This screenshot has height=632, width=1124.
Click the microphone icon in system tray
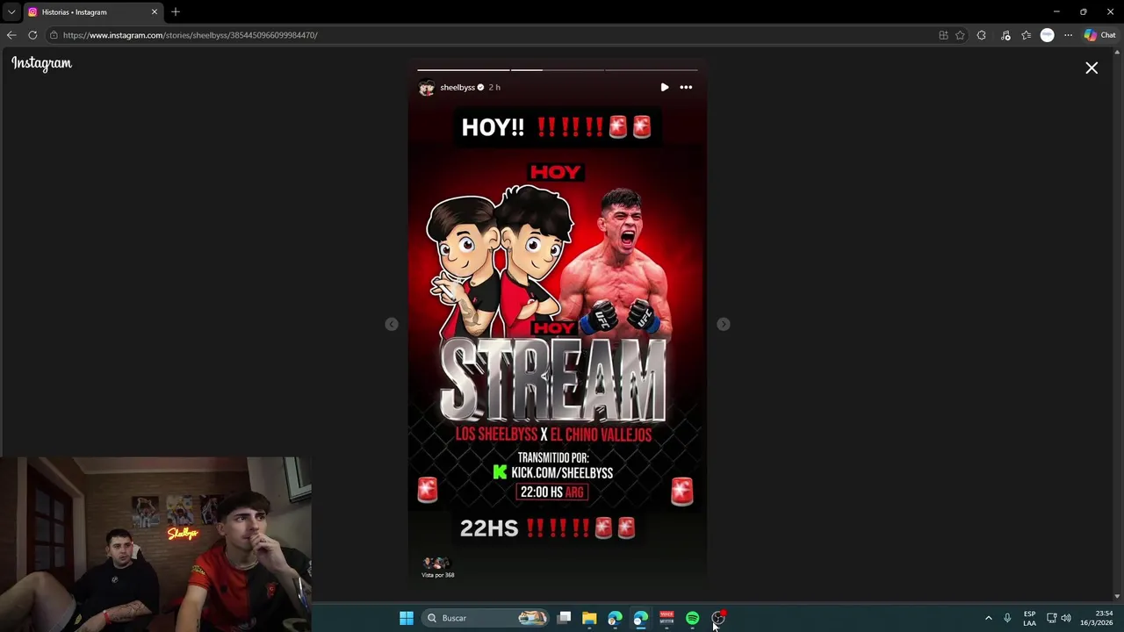coord(1007,618)
